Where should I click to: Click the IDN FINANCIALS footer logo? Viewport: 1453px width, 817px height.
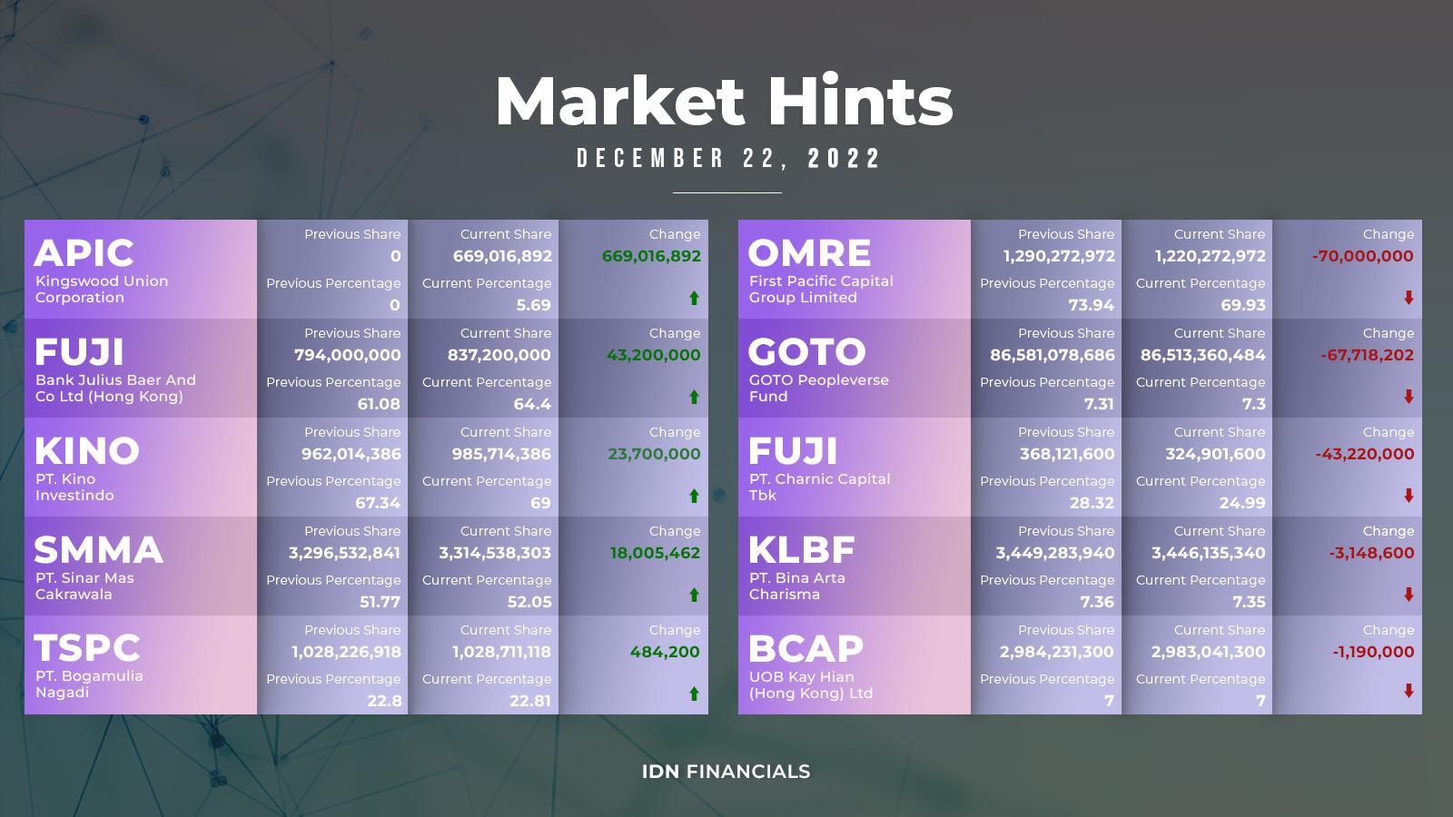click(x=726, y=772)
